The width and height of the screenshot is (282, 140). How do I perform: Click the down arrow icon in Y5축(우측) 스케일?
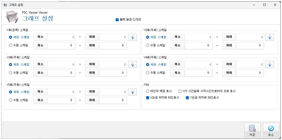132,92
